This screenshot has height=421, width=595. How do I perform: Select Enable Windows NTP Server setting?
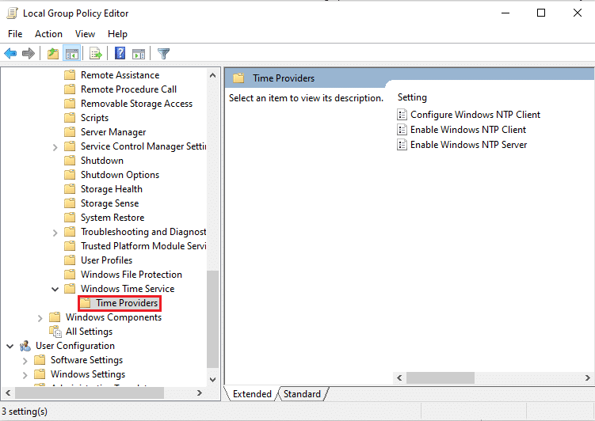point(468,145)
